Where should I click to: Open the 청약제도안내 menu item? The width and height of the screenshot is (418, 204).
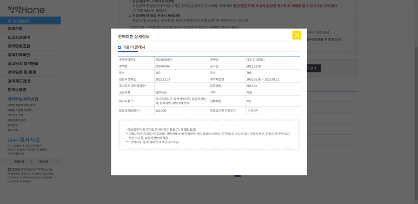[x=19, y=81]
